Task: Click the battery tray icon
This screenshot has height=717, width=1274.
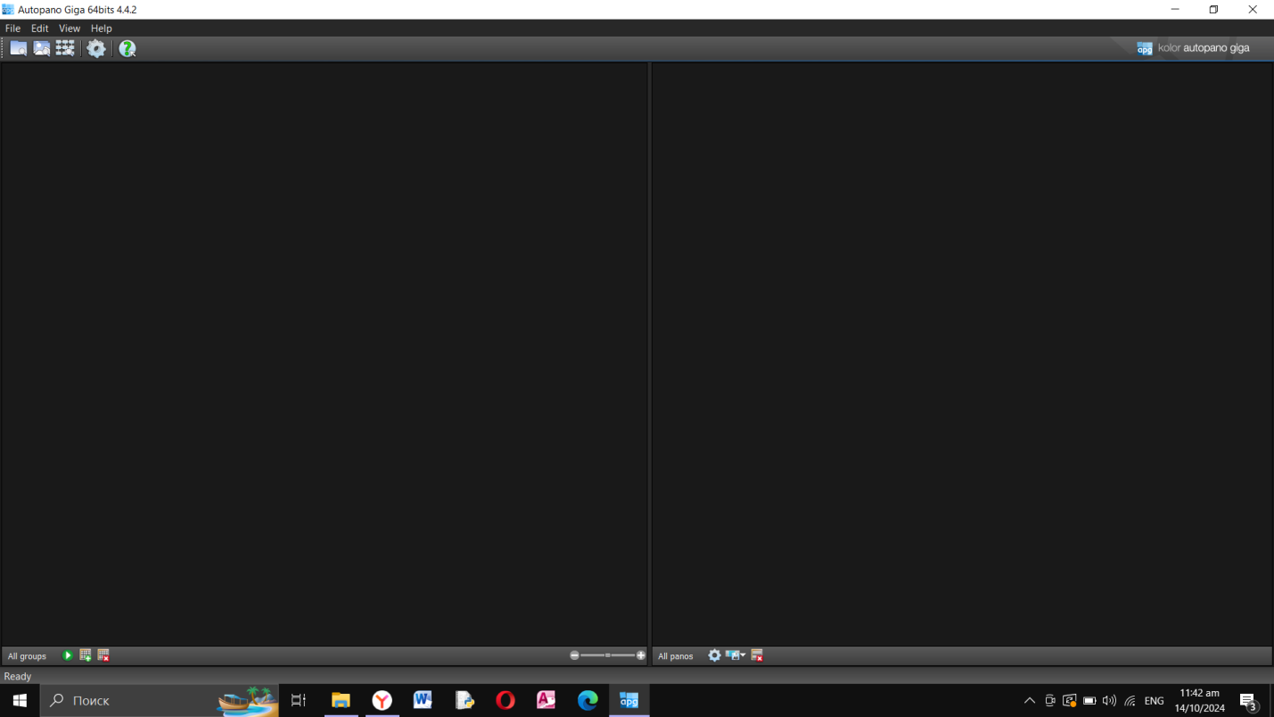Action: coord(1089,701)
